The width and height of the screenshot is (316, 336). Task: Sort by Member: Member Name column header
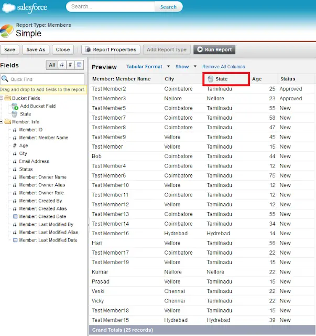[122, 79]
